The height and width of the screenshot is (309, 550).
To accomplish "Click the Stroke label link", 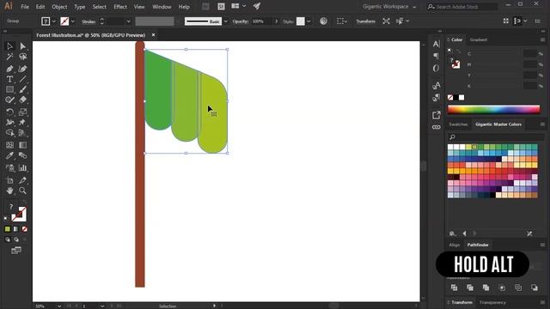I will click(x=89, y=21).
